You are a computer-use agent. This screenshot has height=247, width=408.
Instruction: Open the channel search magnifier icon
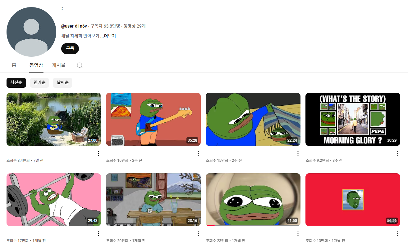tap(80, 65)
